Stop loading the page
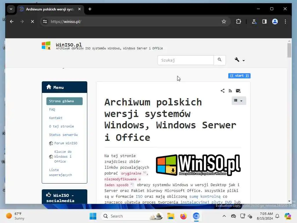Screen dimensions: 297x223 click(x=32, y=21)
